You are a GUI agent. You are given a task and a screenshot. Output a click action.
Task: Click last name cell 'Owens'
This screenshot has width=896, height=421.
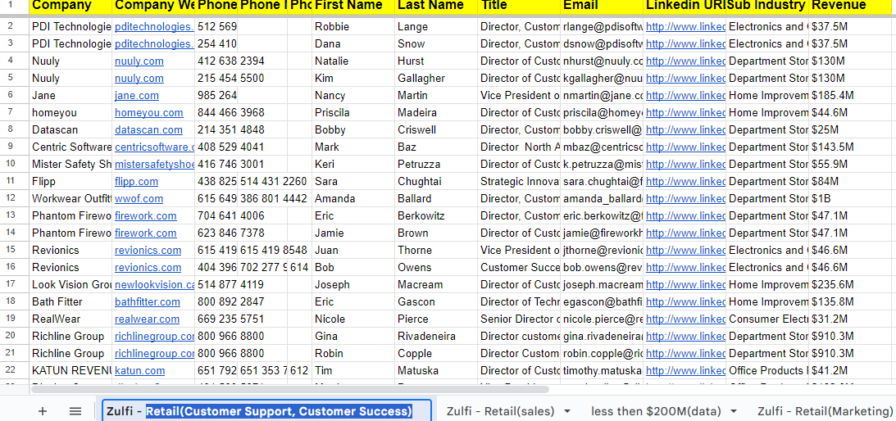coord(436,267)
